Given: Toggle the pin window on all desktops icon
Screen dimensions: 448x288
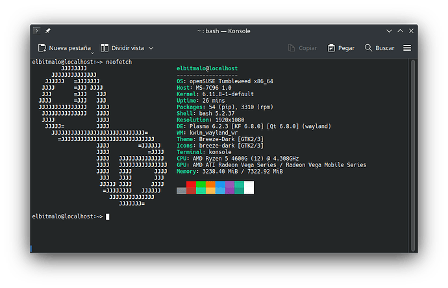Looking at the screenshot, I should point(47,31).
